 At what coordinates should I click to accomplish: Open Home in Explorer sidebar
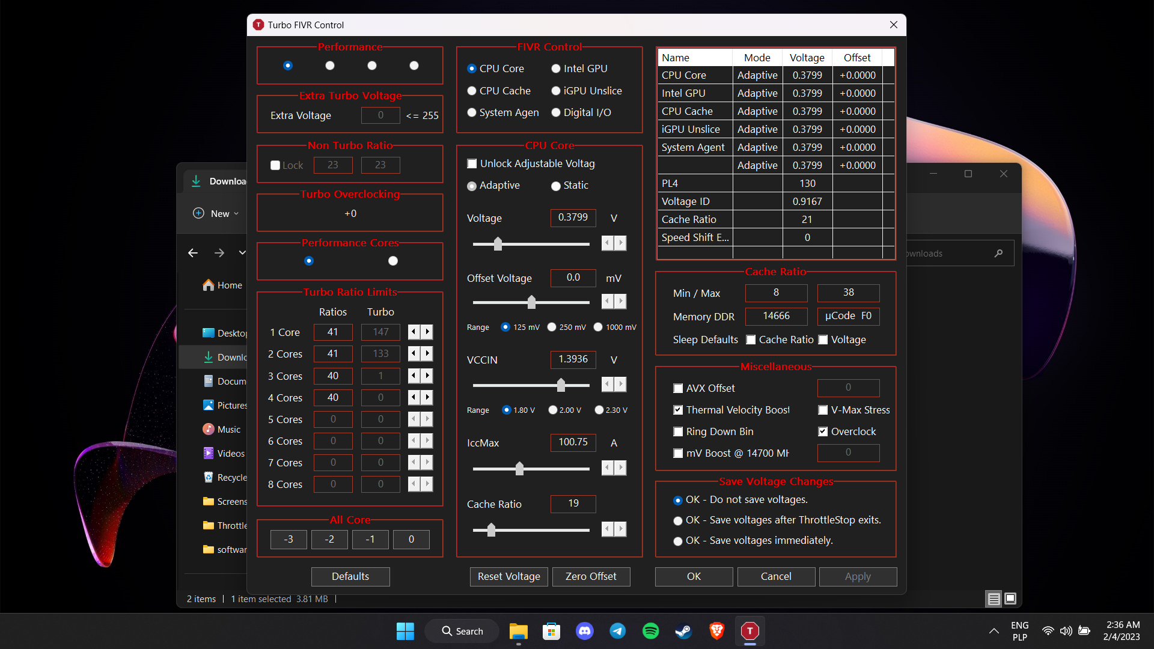(222, 285)
